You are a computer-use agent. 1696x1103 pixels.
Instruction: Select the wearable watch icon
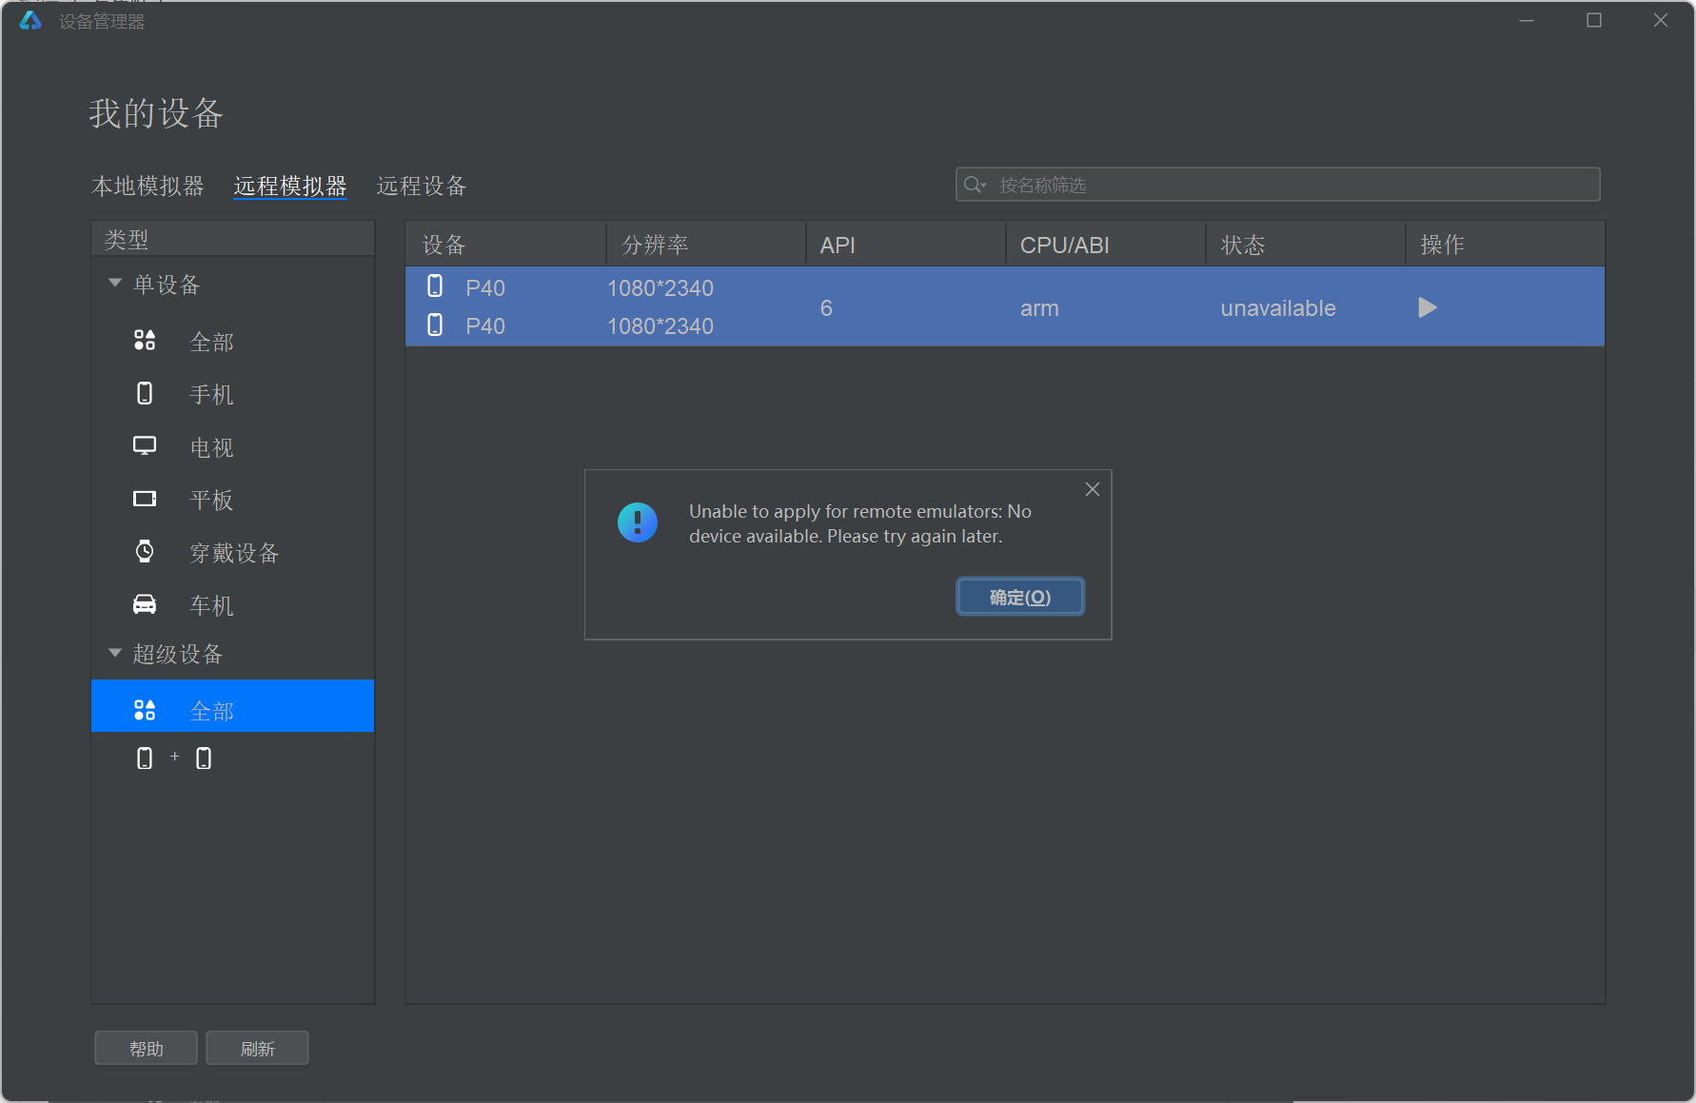click(145, 552)
